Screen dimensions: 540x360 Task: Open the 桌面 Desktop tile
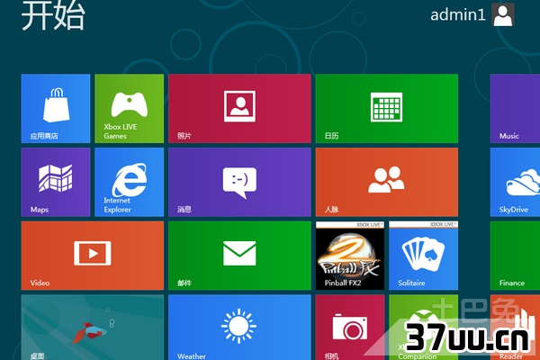tap(93, 328)
